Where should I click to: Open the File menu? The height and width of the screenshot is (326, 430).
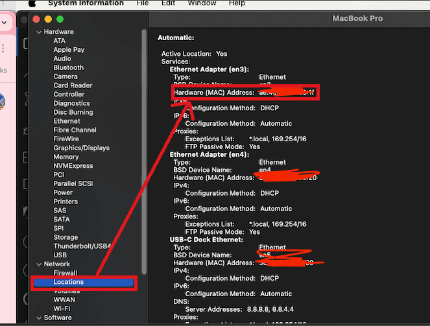point(143,3)
